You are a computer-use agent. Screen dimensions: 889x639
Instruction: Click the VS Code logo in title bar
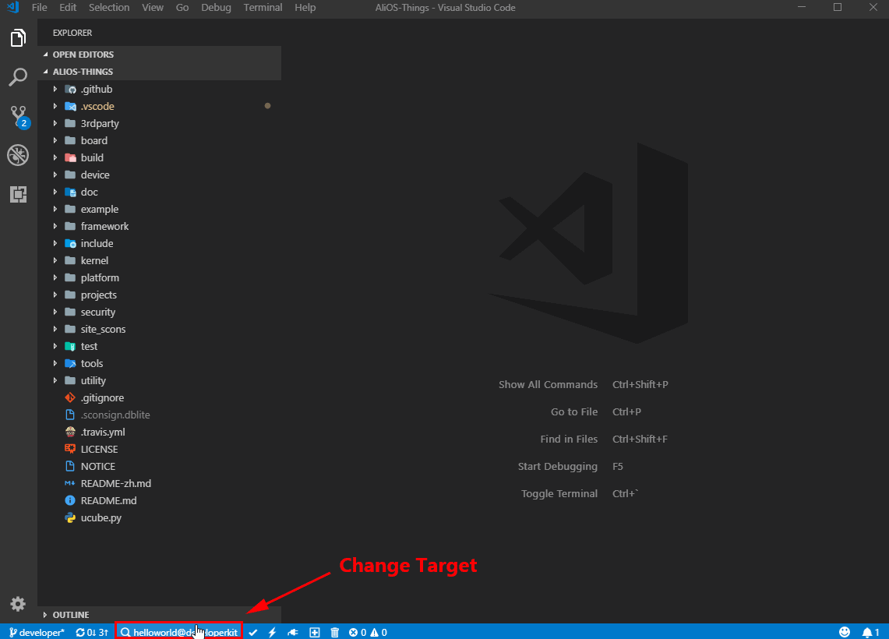click(12, 7)
